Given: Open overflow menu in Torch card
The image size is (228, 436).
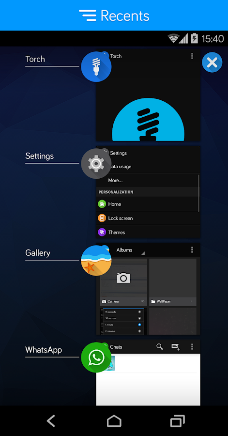Looking at the screenshot, I should [x=192, y=56].
